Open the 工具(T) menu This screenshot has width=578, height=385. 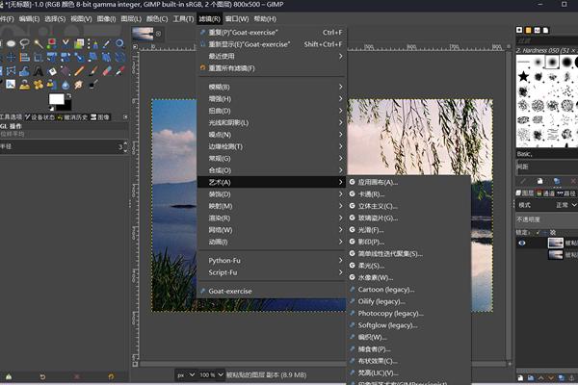click(183, 18)
